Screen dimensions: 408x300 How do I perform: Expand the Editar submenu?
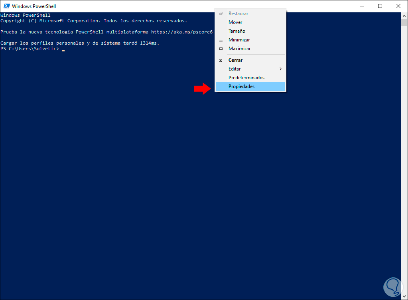coord(250,69)
